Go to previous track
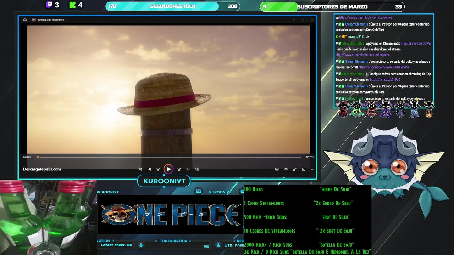This screenshot has height=255, width=454. pos(149,169)
